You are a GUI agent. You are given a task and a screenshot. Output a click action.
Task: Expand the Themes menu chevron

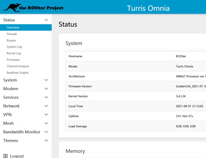coord(46,141)
